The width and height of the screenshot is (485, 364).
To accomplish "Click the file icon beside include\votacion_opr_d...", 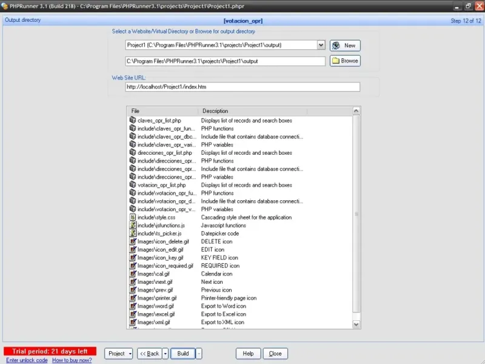I will [x=133, y=201].
